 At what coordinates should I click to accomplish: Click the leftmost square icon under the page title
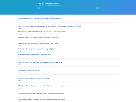click(38, 8)
